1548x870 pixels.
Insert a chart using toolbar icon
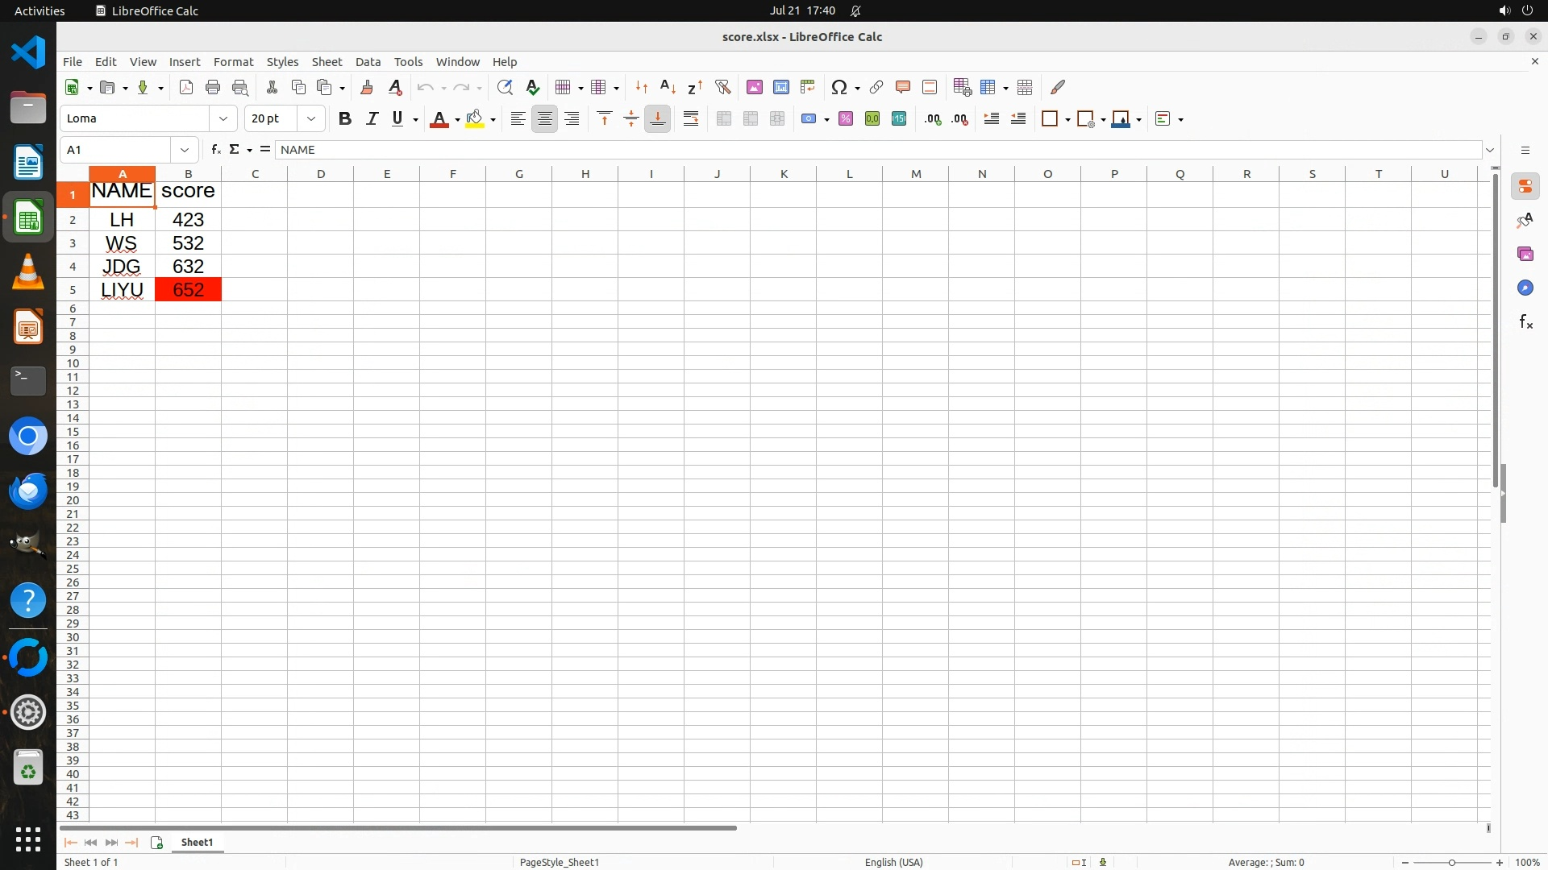pyautogui.click(x=780, y=87)
